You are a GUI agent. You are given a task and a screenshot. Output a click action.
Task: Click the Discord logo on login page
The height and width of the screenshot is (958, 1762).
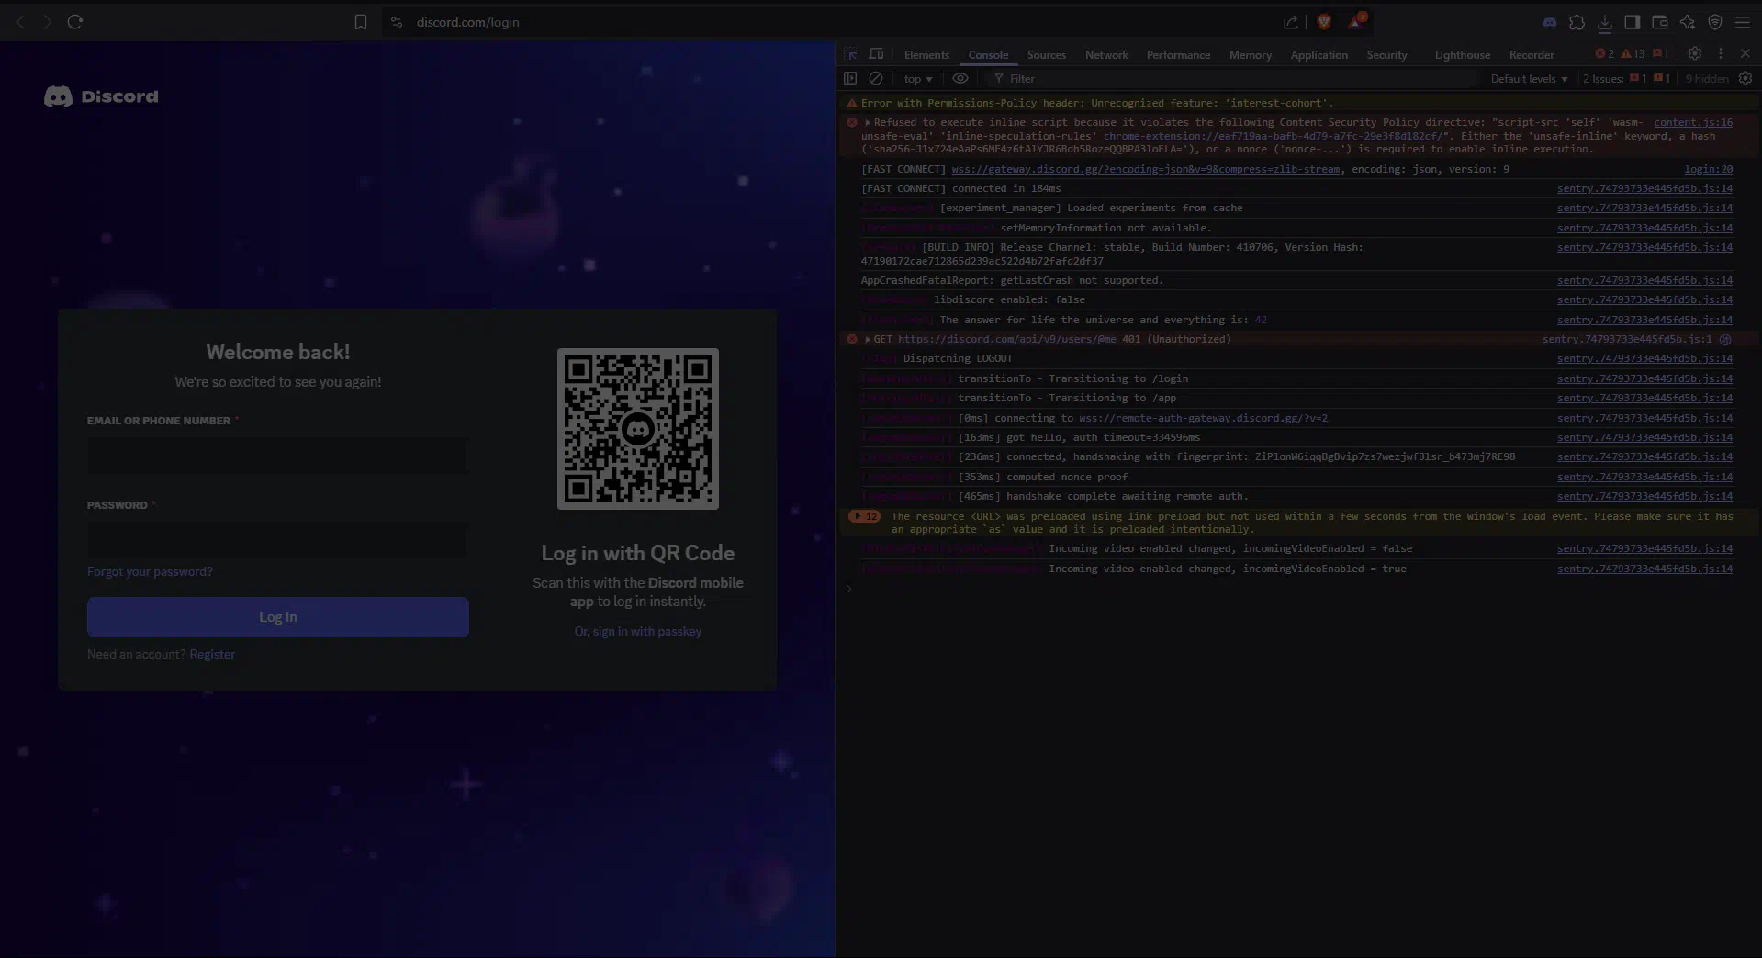(x=101, y=96)
